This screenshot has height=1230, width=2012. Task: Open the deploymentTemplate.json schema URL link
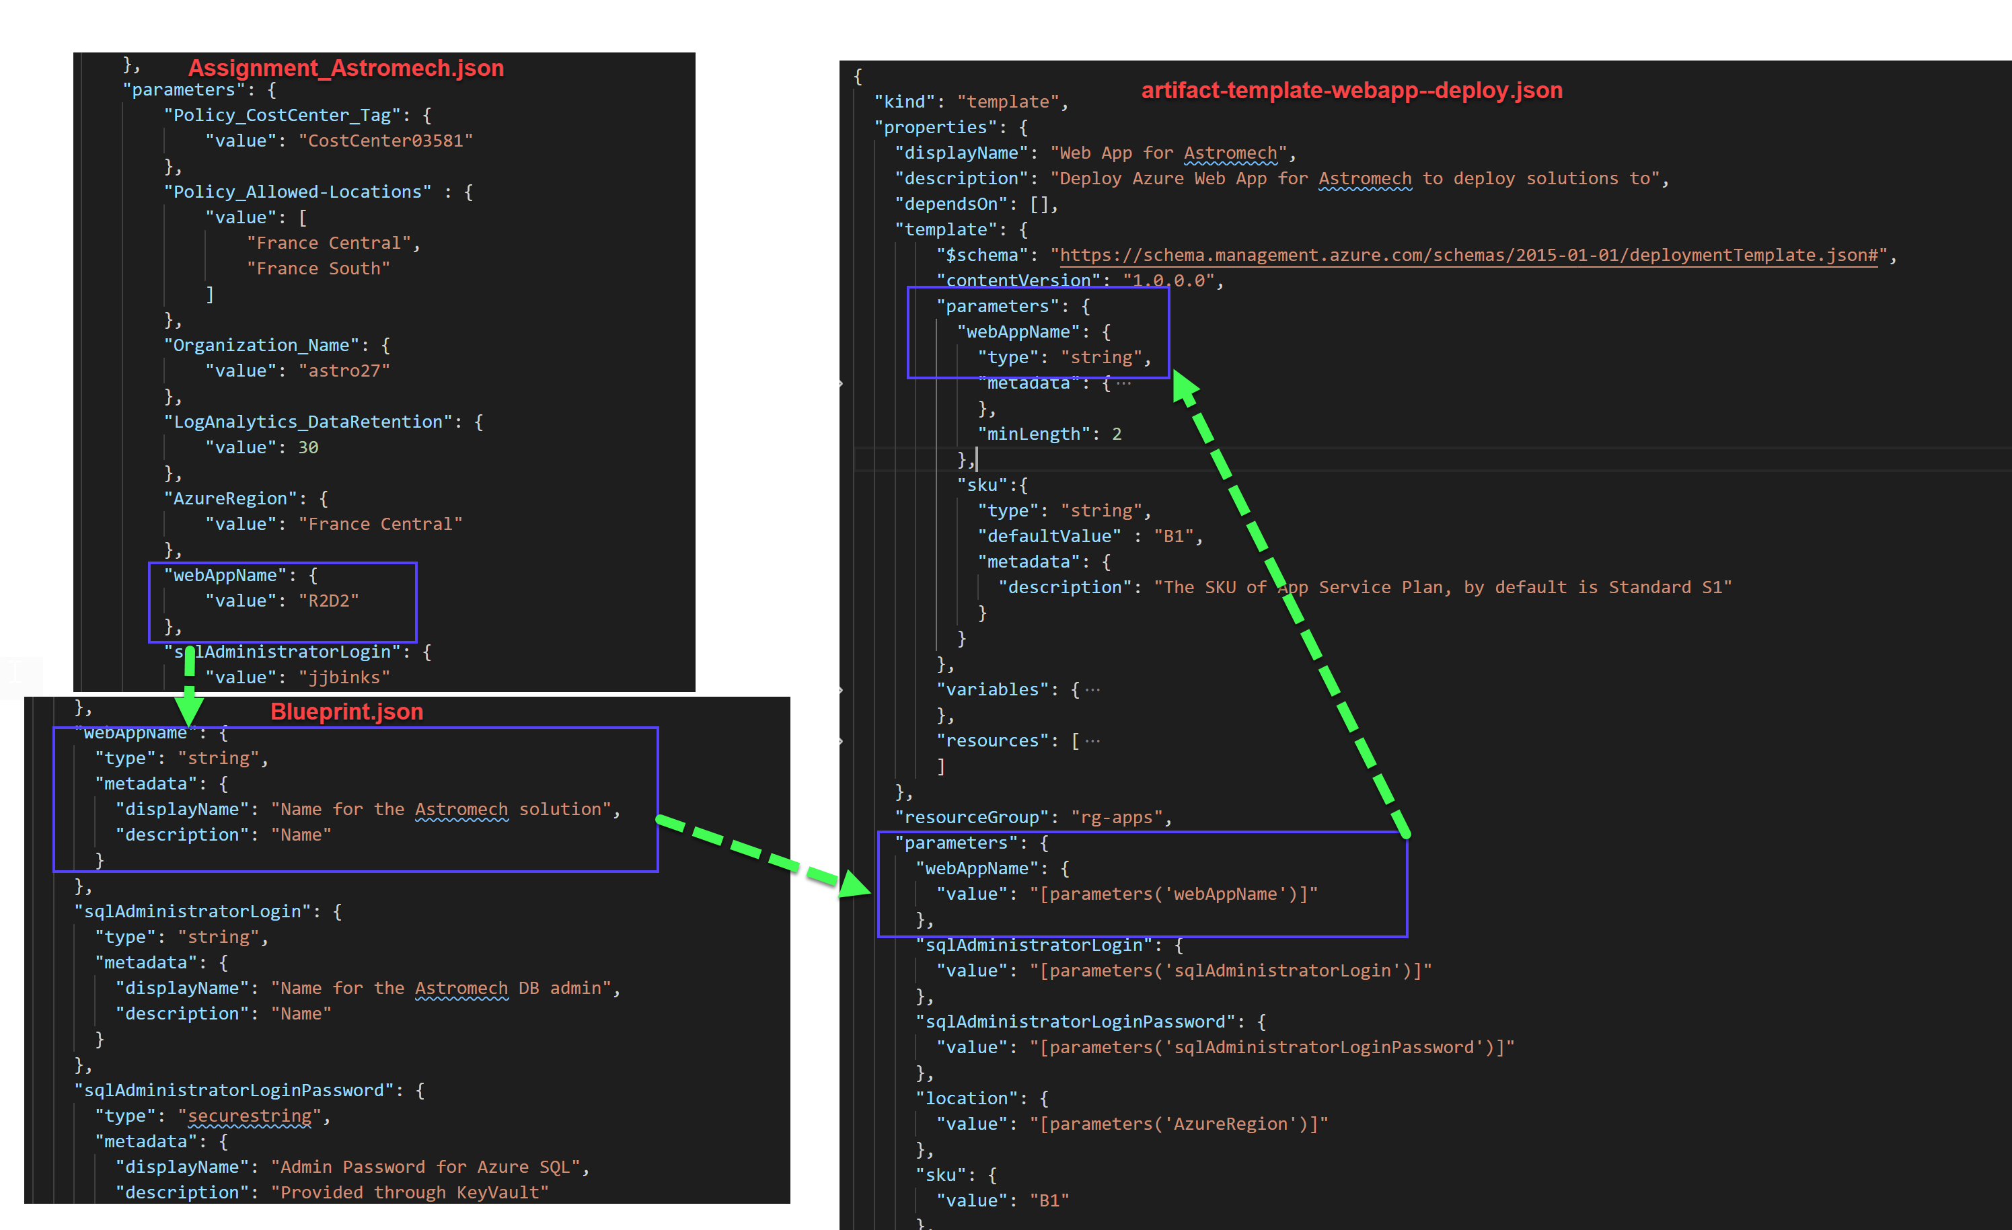click(x=1468, y=256)
